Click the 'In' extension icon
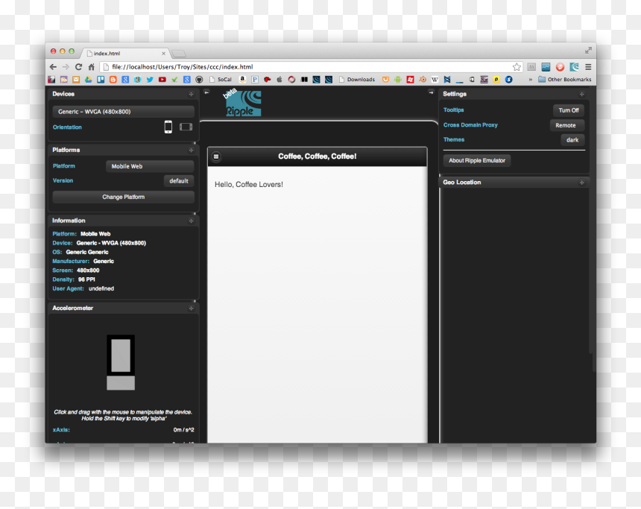This screenshot has width=641, height=509. click(x=531, y=66)
